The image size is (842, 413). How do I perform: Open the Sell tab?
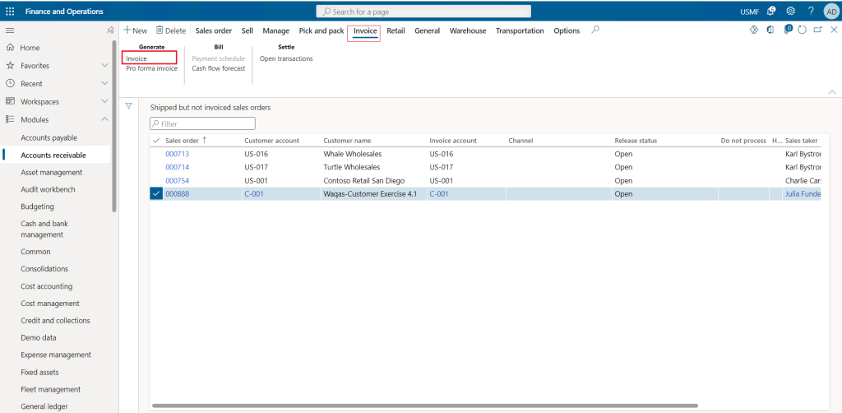247,30
